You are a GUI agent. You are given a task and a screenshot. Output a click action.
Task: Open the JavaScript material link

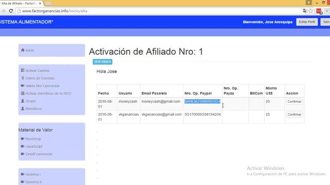coord(34,146)
